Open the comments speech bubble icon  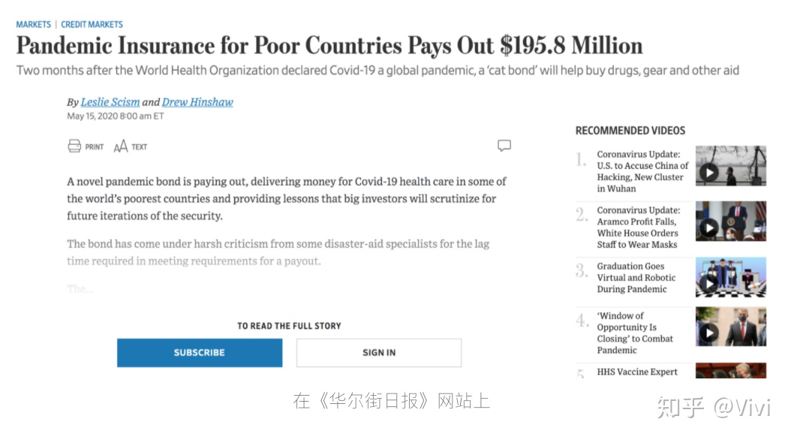pyautogui.click(x=504, y=146)
